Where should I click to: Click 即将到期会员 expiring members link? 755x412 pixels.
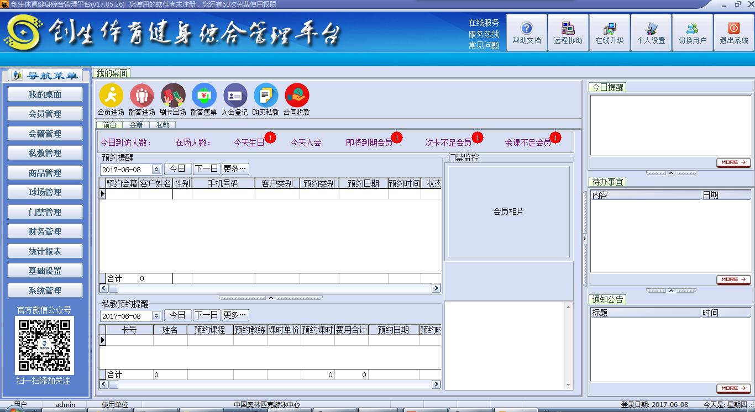[369, 142]
